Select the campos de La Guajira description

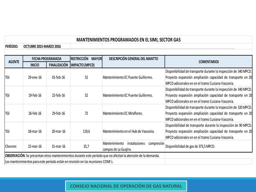pos(133,146)
